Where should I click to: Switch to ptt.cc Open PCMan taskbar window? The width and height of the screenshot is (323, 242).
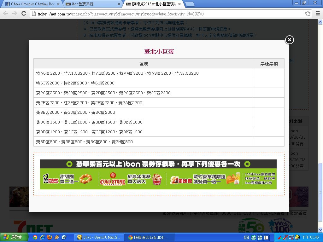[x=99, y=237]
